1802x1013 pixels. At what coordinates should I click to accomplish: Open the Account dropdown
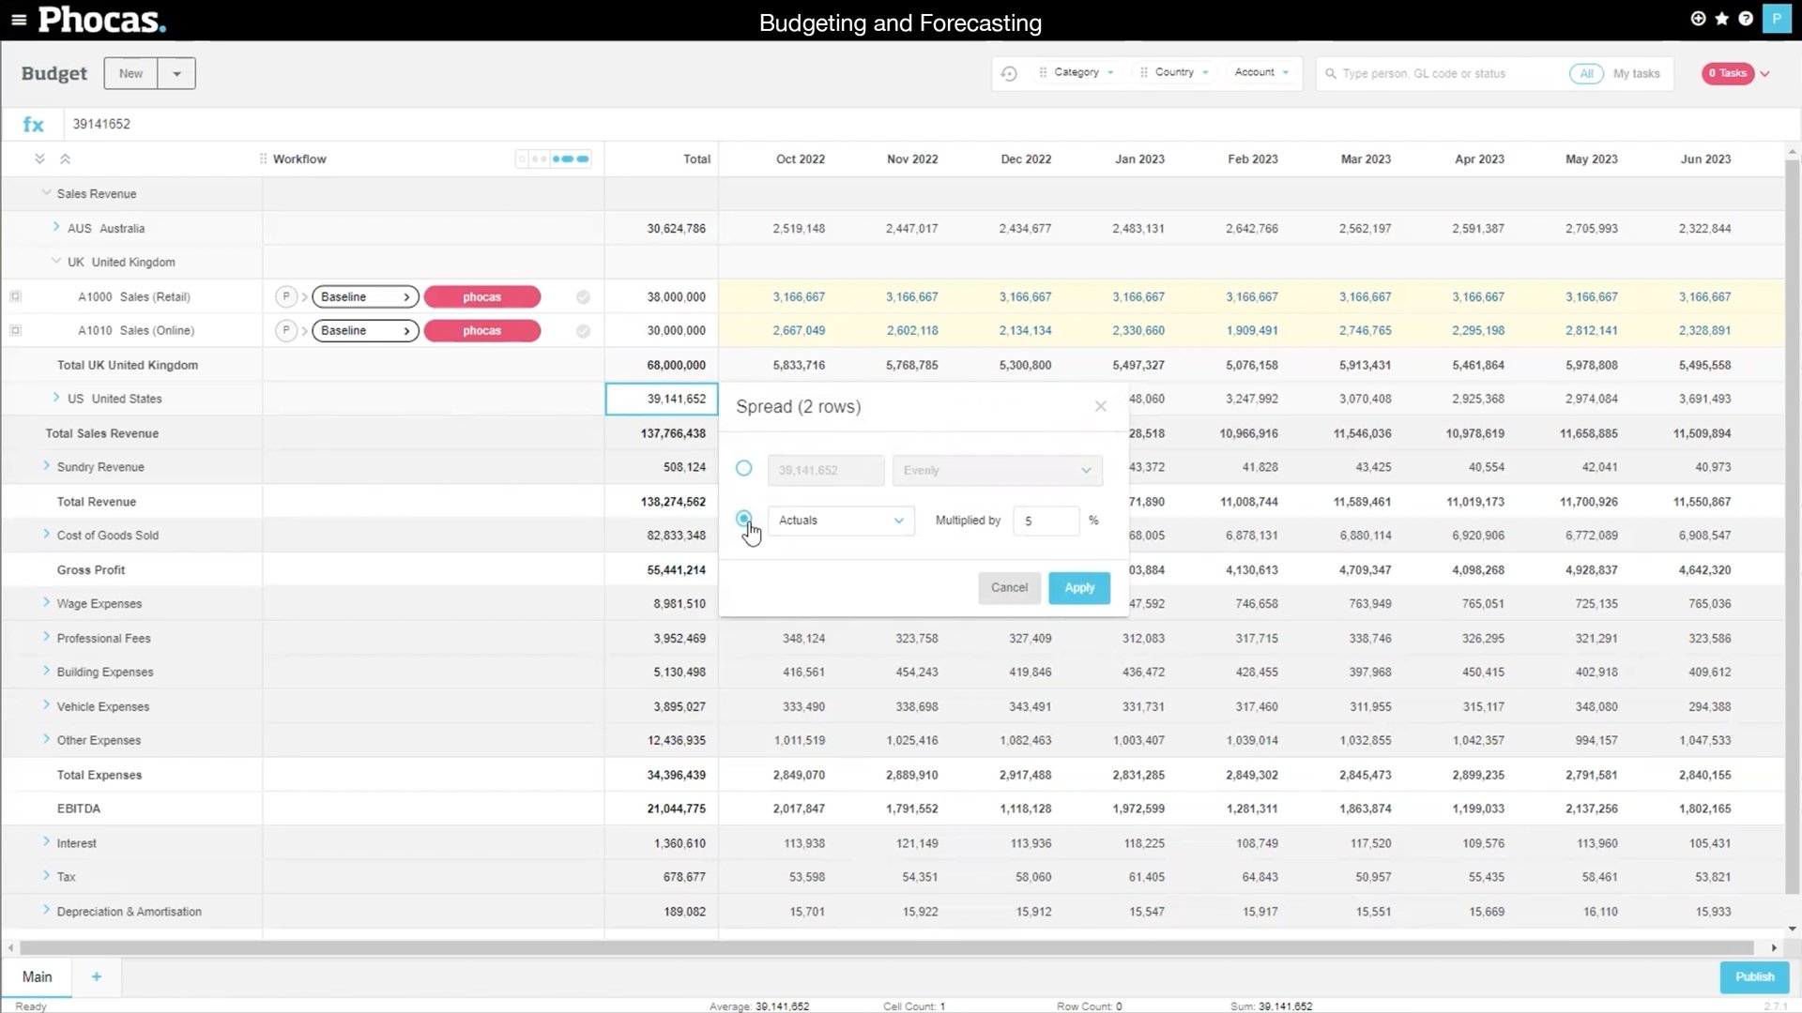(x=1260, y=72)
